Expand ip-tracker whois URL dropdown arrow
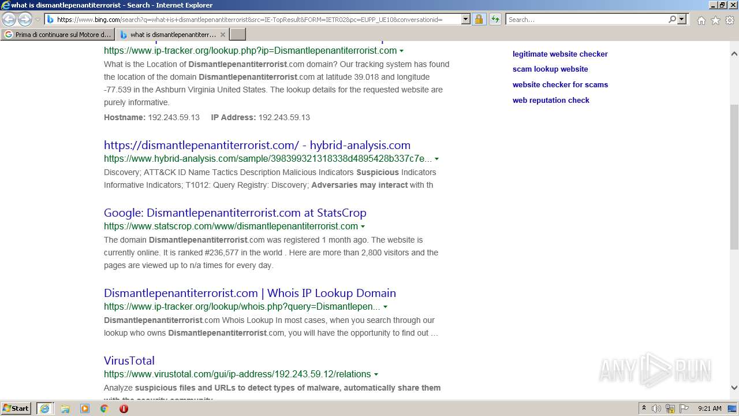739x416 pixels. (x=385, y=307)
